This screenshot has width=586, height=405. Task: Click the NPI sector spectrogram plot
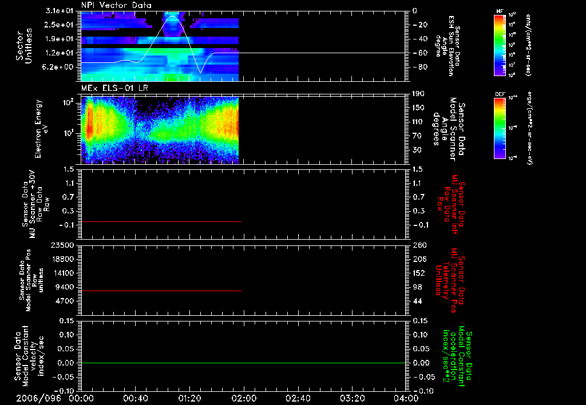tap(160, 46)
